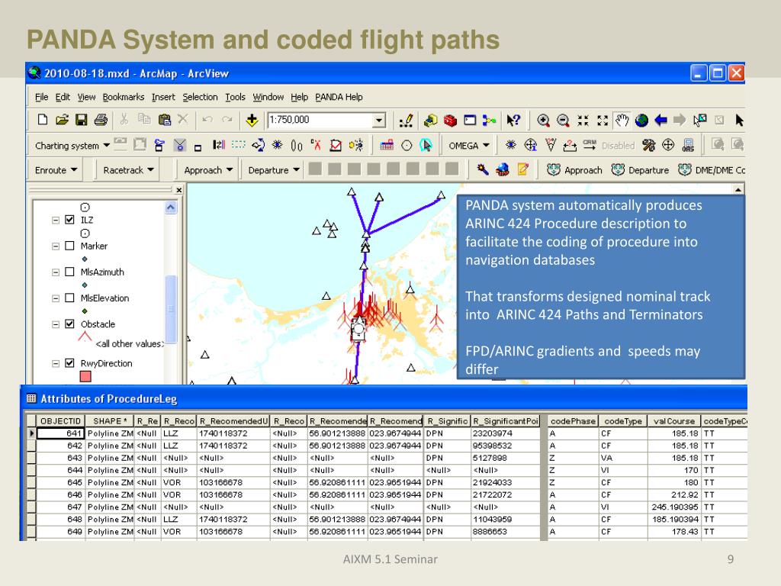
Task: Click the Full Extent globe icon
Action: pos(641,120)
